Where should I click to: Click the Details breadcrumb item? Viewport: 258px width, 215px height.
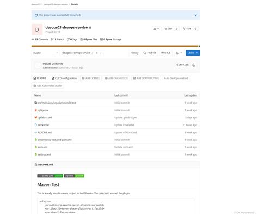(75, 4)
